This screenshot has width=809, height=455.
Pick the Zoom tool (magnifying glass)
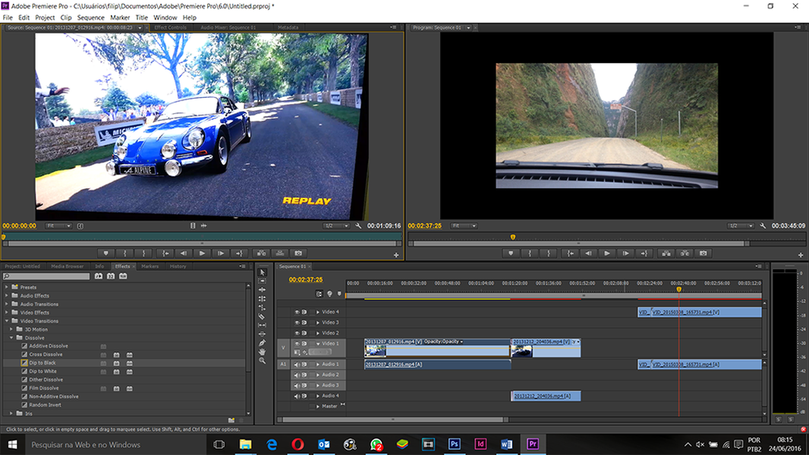[x=263, y=361]
